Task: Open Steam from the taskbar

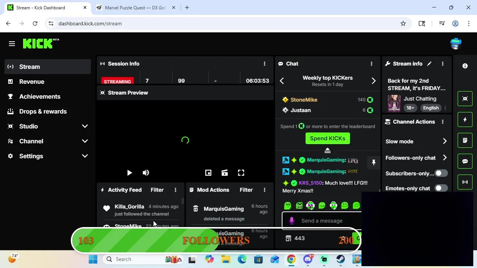Action: [x=341, y=259]
